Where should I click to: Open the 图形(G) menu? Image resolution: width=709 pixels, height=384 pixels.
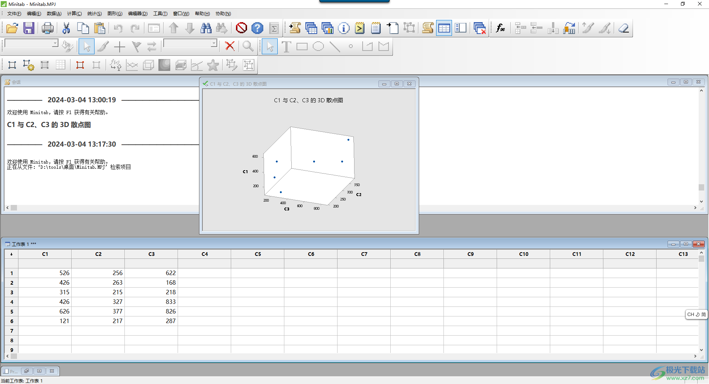[114, 14]
